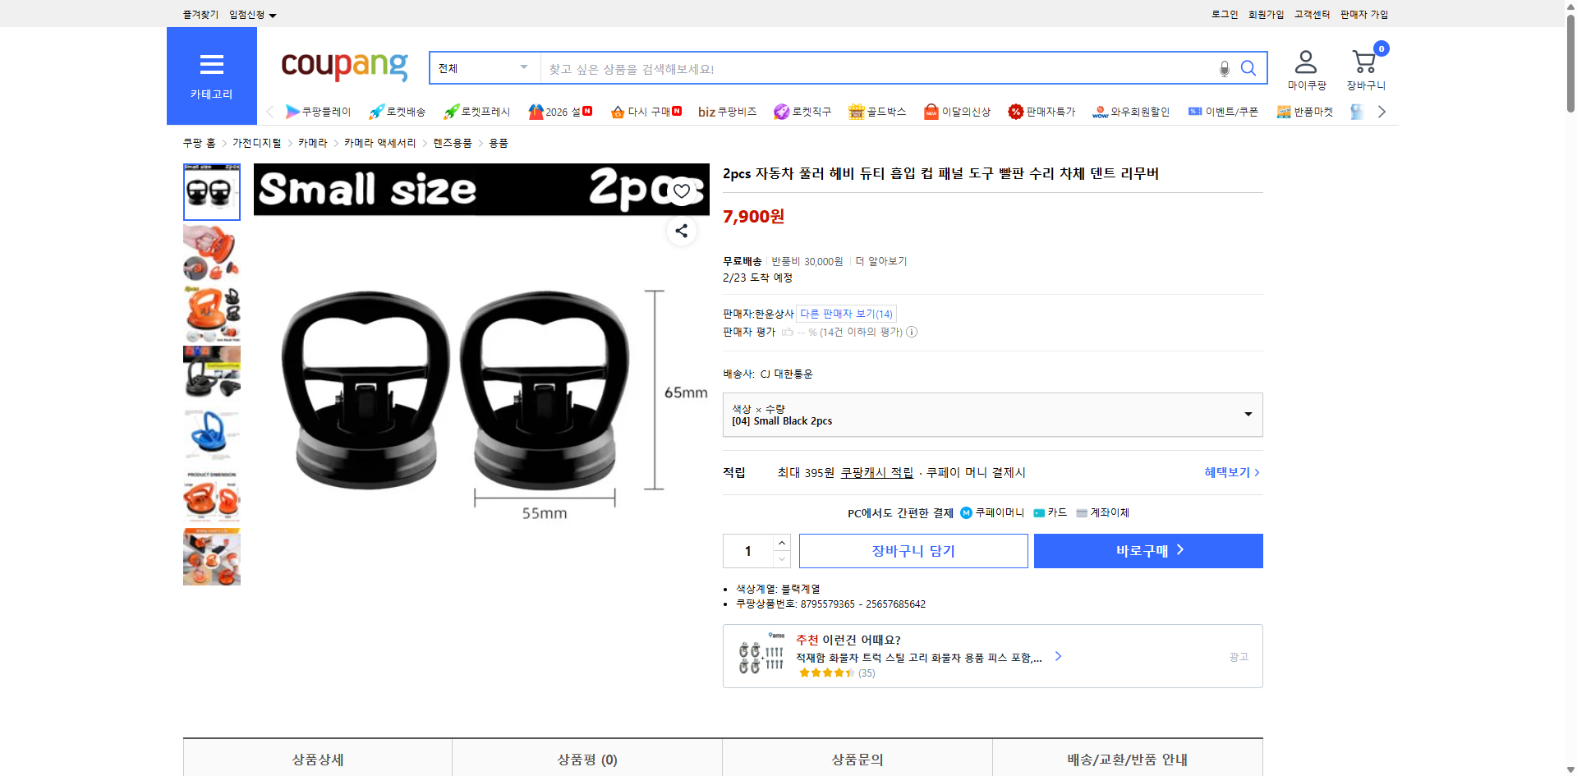
Task: View the 장바구니 cart icon
Action: coord(1363,61)
